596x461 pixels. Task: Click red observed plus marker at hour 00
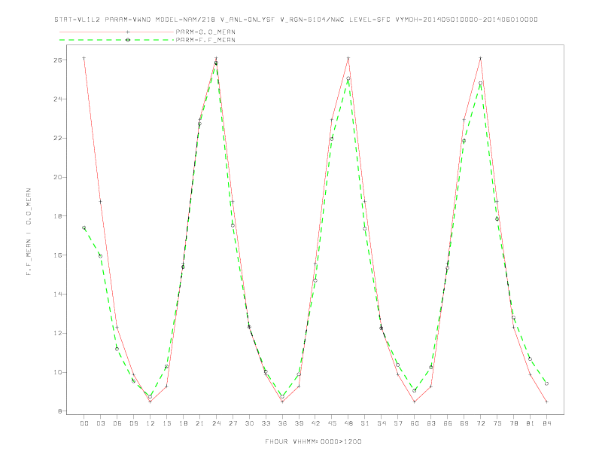[x=84, y=58]
